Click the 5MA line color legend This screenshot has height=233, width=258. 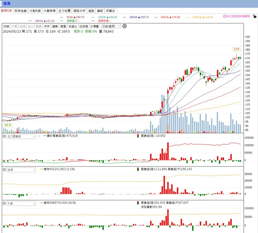click(62, 17)
